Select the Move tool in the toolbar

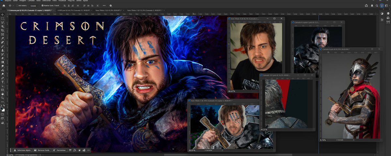pyautogui.click(x=3, y=14)
